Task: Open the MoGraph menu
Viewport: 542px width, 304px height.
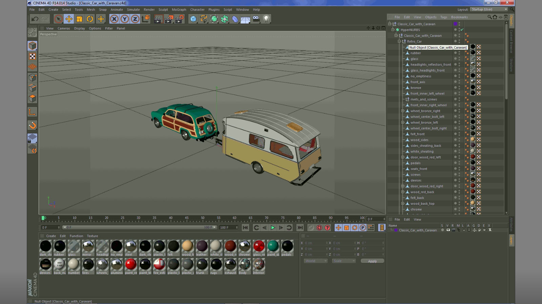Action: [179, 10]
